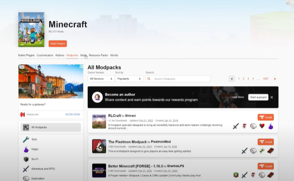Click RLCraft's compass category icon

click(253, 126)
